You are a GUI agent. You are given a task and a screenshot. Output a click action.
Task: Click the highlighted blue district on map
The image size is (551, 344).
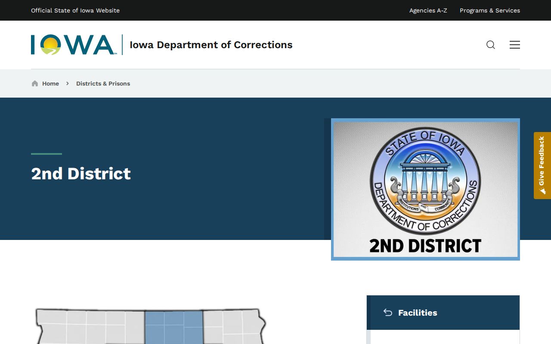pyautogui.click(x=173, y=327)
